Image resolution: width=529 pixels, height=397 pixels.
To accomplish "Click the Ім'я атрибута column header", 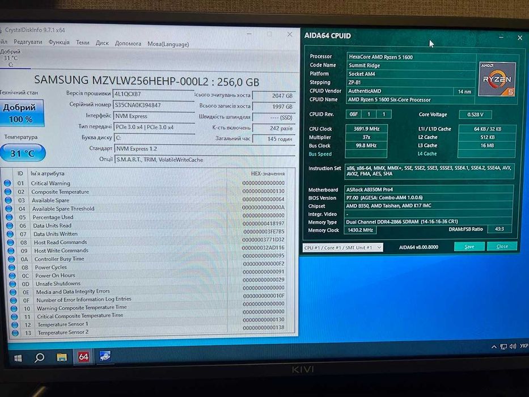I will coord(47,174).
